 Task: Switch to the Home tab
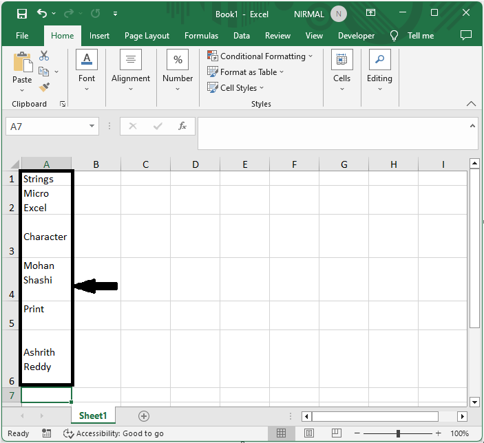pos(63,36)
